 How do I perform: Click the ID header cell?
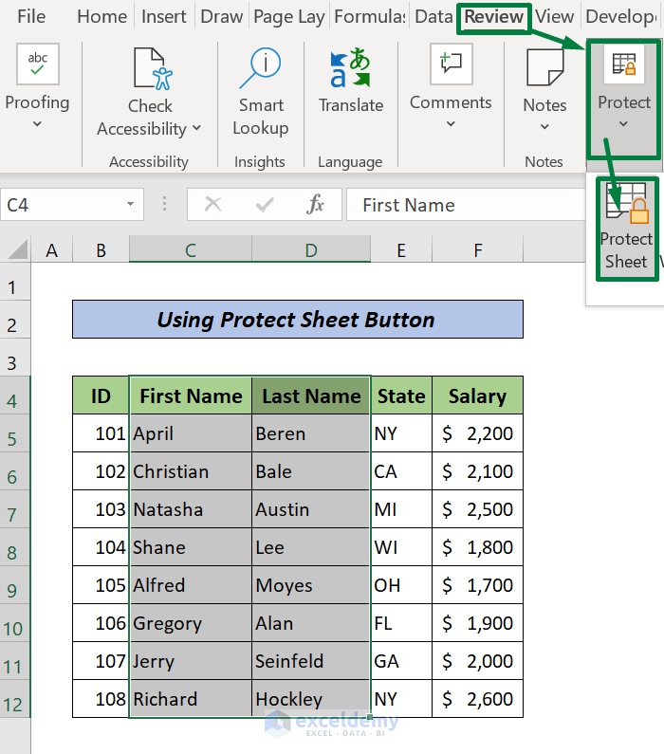point(101,395)
